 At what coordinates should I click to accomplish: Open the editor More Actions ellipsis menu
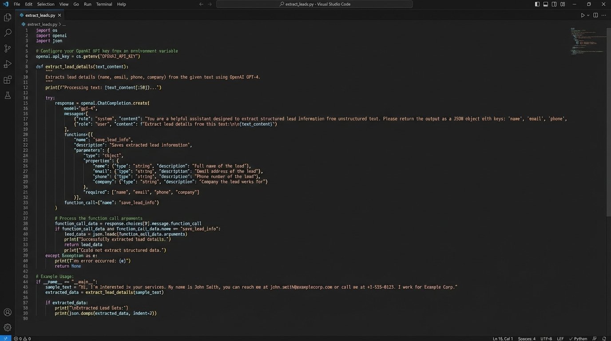(604, 15)
